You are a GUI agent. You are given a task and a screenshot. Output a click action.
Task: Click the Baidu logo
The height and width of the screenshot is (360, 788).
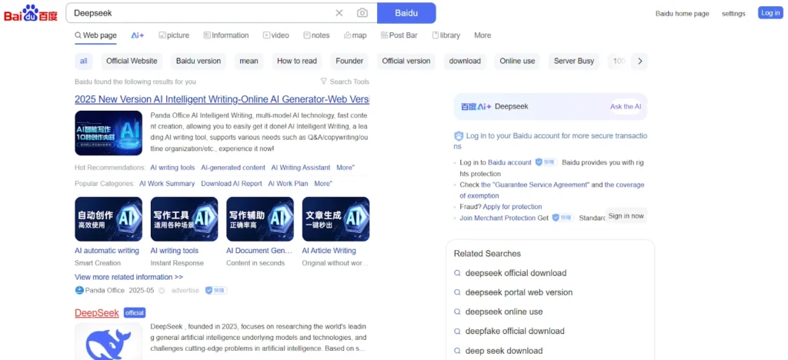31,13
